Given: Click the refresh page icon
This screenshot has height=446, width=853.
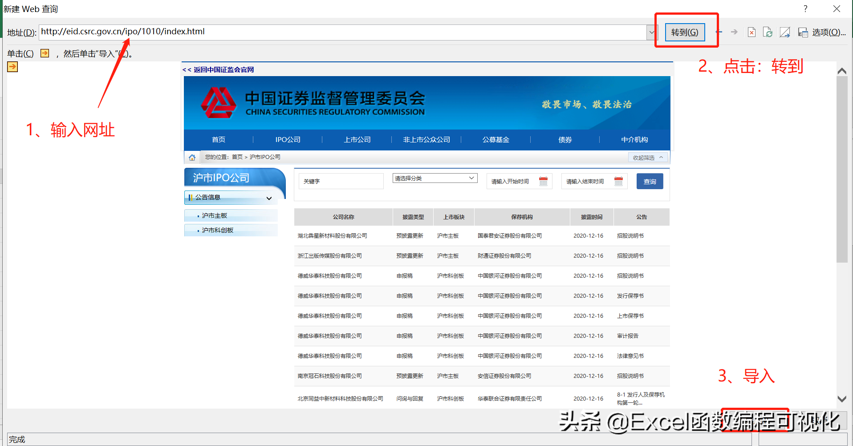Looking at the screenshot, I should (x=768, y=32).
